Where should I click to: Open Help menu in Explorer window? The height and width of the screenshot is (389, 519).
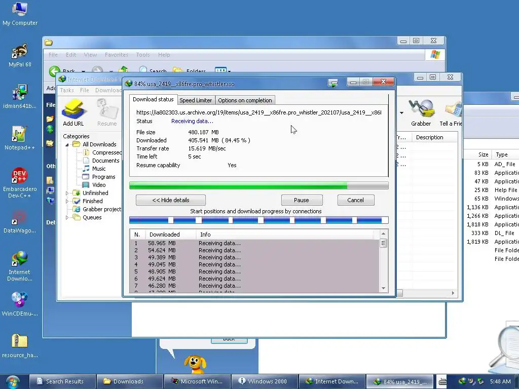click(164, 55)
